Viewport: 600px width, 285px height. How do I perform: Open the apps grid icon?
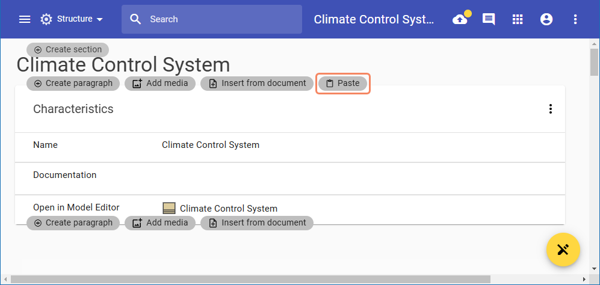[518, 19]
